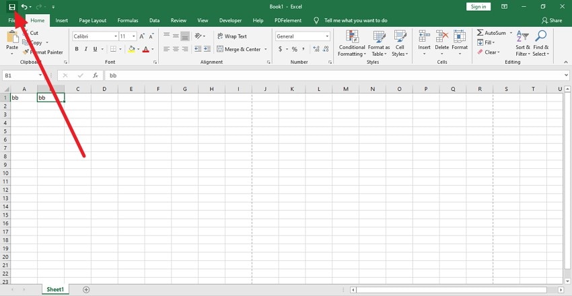The width and height of the screenshot is (572, 296).
Task: Align text left
Action: [x=167, y=49]
